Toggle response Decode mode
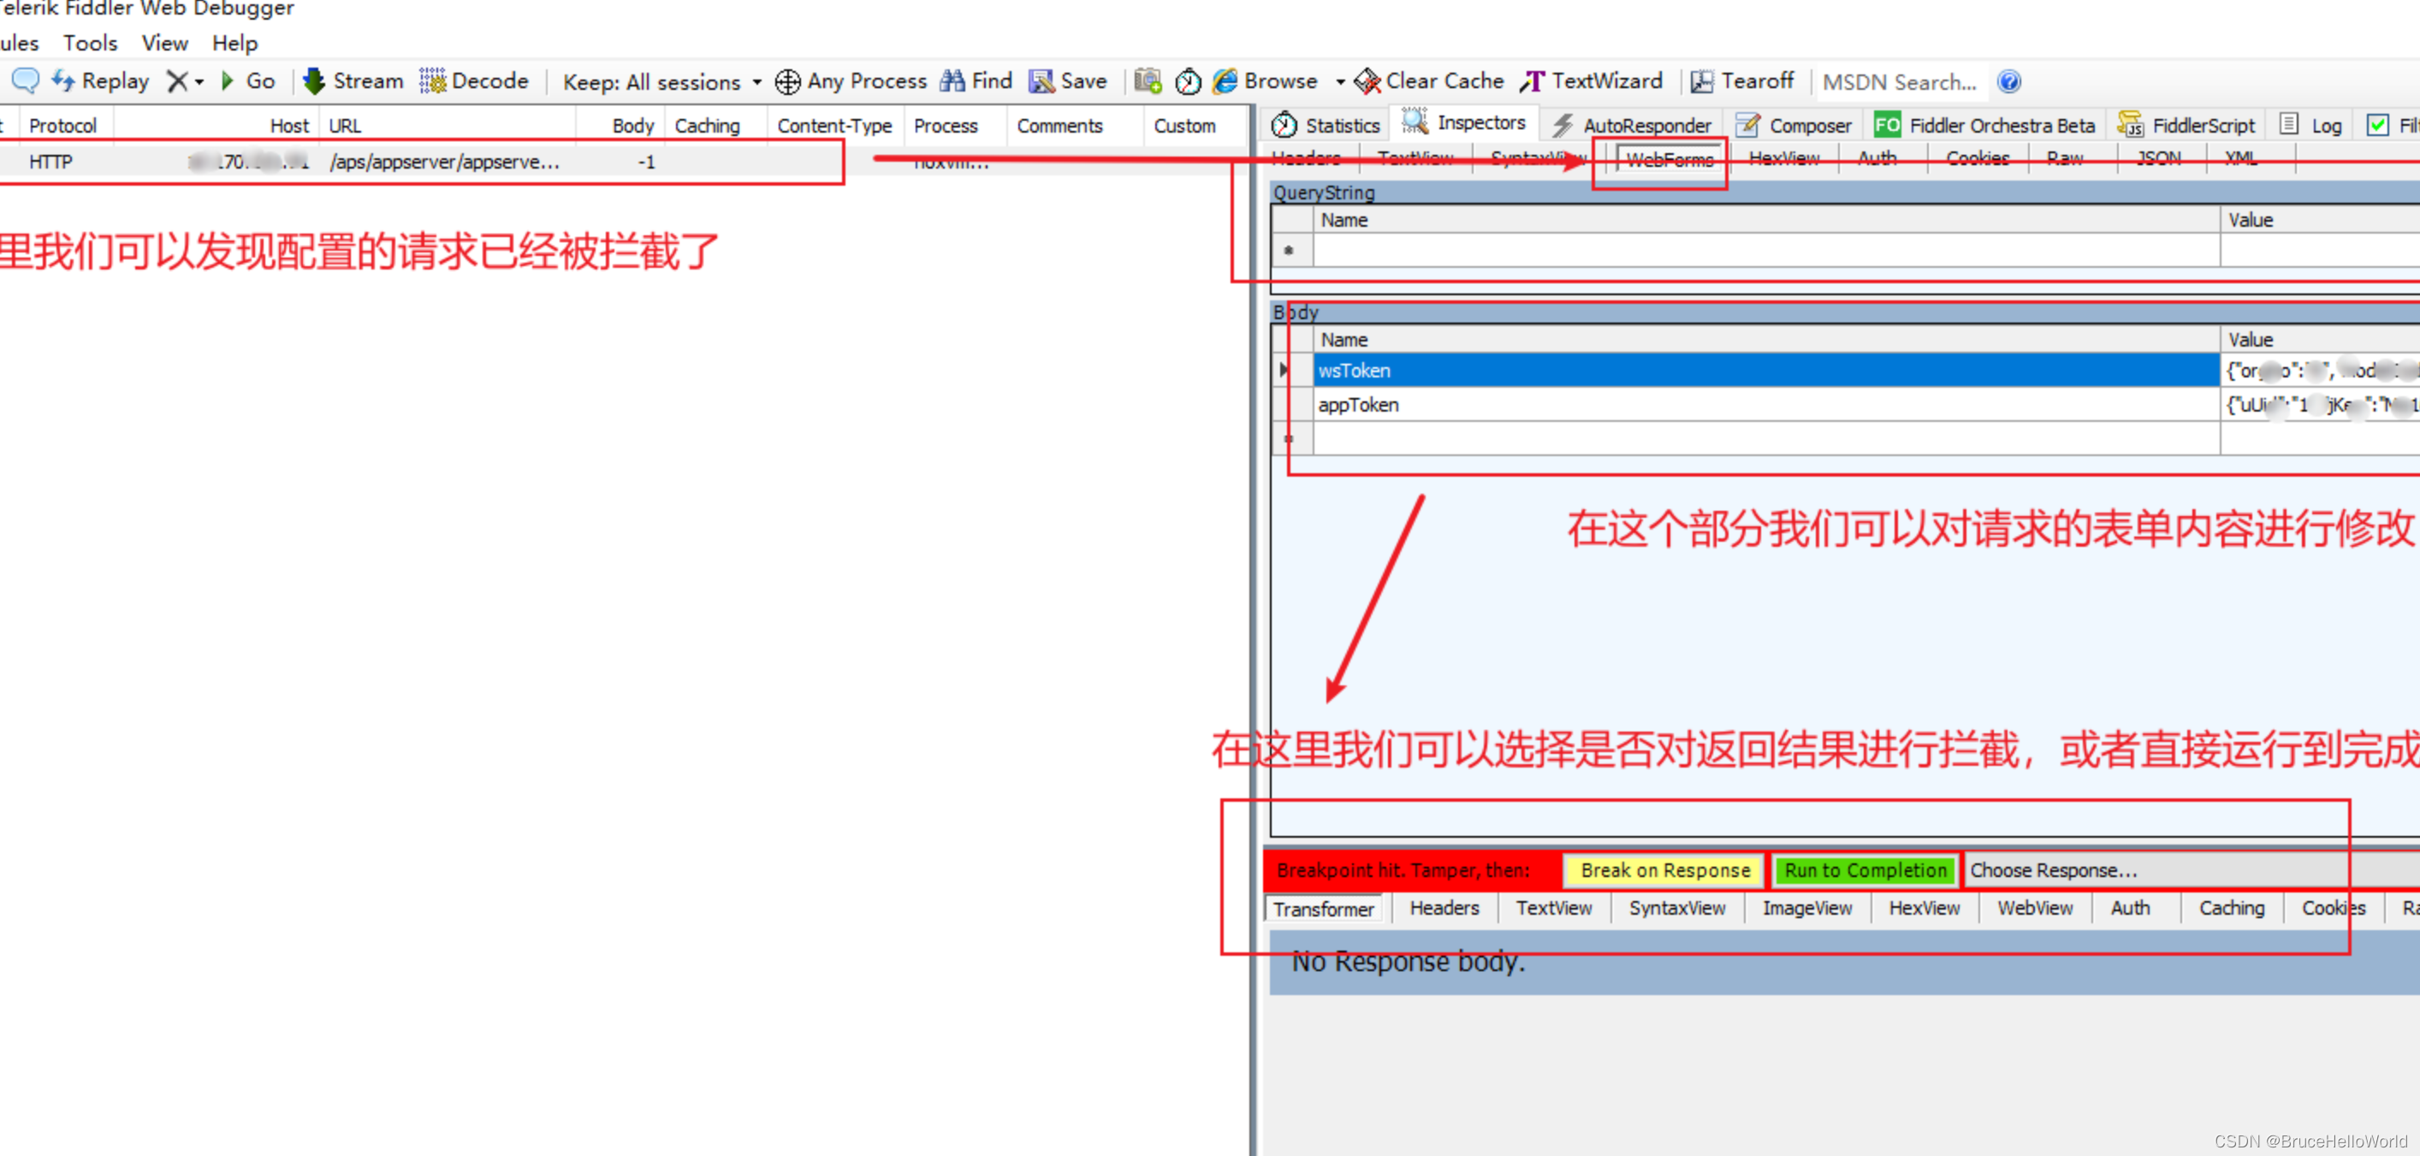The image size is (2420, 1156). coord(474,80)
